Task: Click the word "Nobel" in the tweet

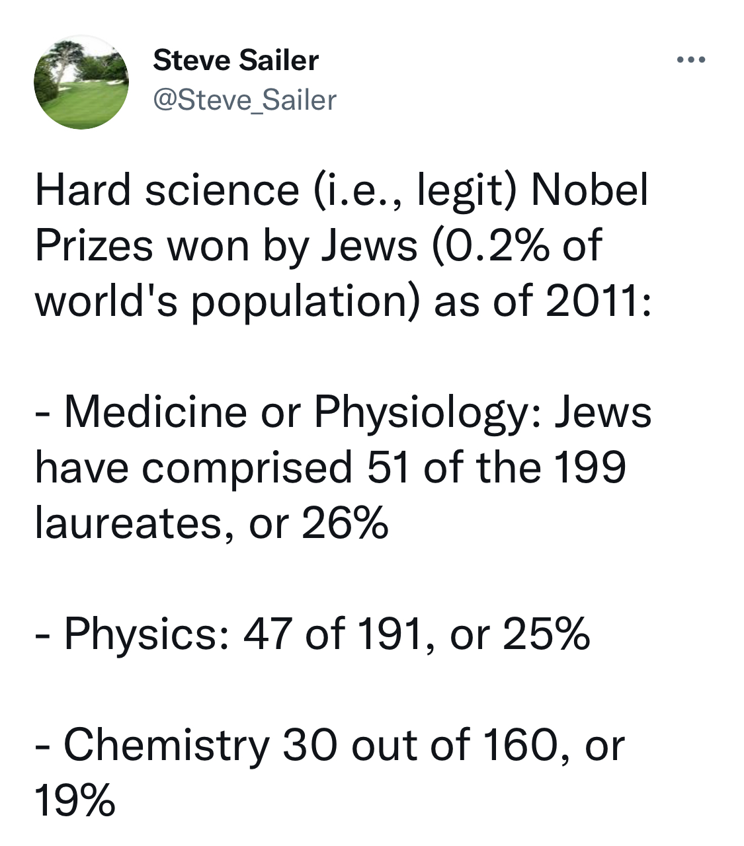Action: pos(590,190)
